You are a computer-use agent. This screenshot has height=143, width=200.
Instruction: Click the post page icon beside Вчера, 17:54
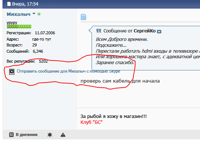pyautogui.click(x=9, y=4)
